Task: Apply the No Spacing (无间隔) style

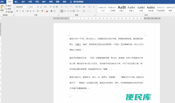Action: point(112,9)
